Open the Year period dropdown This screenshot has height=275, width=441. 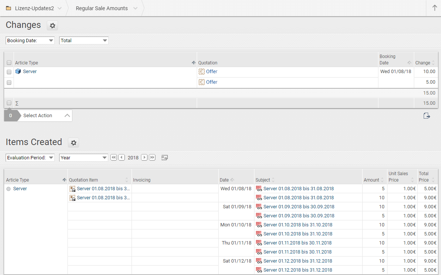point(84,158)
